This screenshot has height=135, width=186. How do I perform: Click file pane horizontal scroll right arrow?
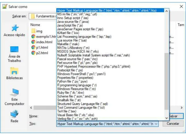(x=182, y=107)
